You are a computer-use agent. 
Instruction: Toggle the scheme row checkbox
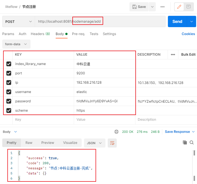[x=9, y=111]
